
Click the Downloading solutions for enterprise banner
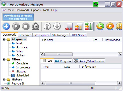(x=18, y=17)
